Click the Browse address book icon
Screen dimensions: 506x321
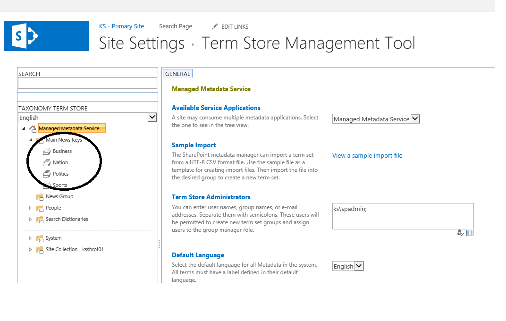pos(470,233)
